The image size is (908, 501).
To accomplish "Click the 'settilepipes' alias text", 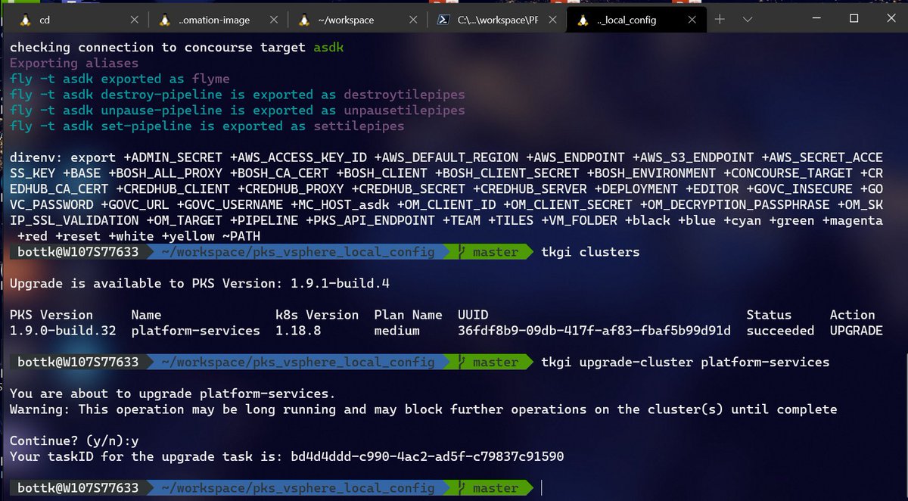I will pyautogui.click(x=359, y=126).
